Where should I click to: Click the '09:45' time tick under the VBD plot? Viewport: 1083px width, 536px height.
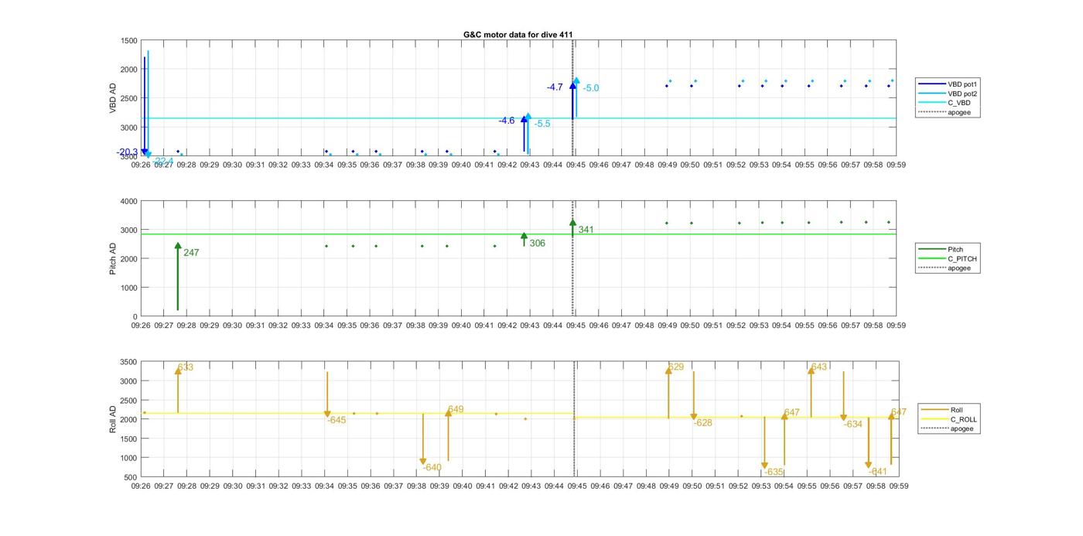[x=576, y=165]
